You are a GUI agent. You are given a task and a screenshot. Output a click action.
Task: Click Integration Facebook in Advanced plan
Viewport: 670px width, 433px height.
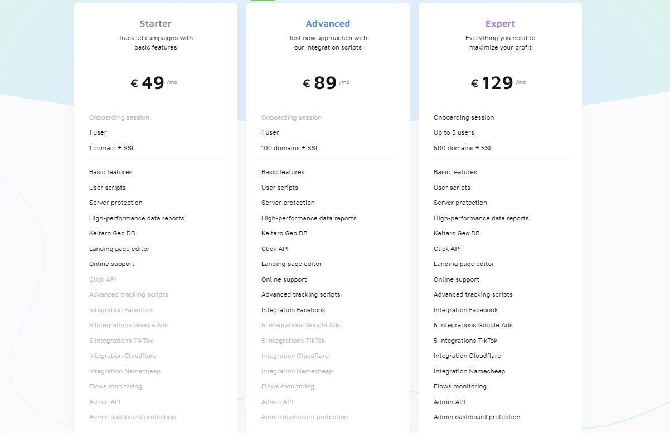(x=293, y=310)
